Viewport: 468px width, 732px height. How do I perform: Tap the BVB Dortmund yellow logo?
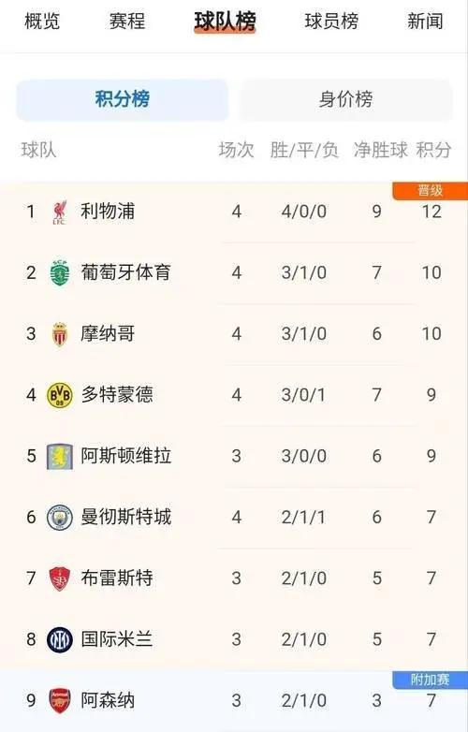coord(60,395)
